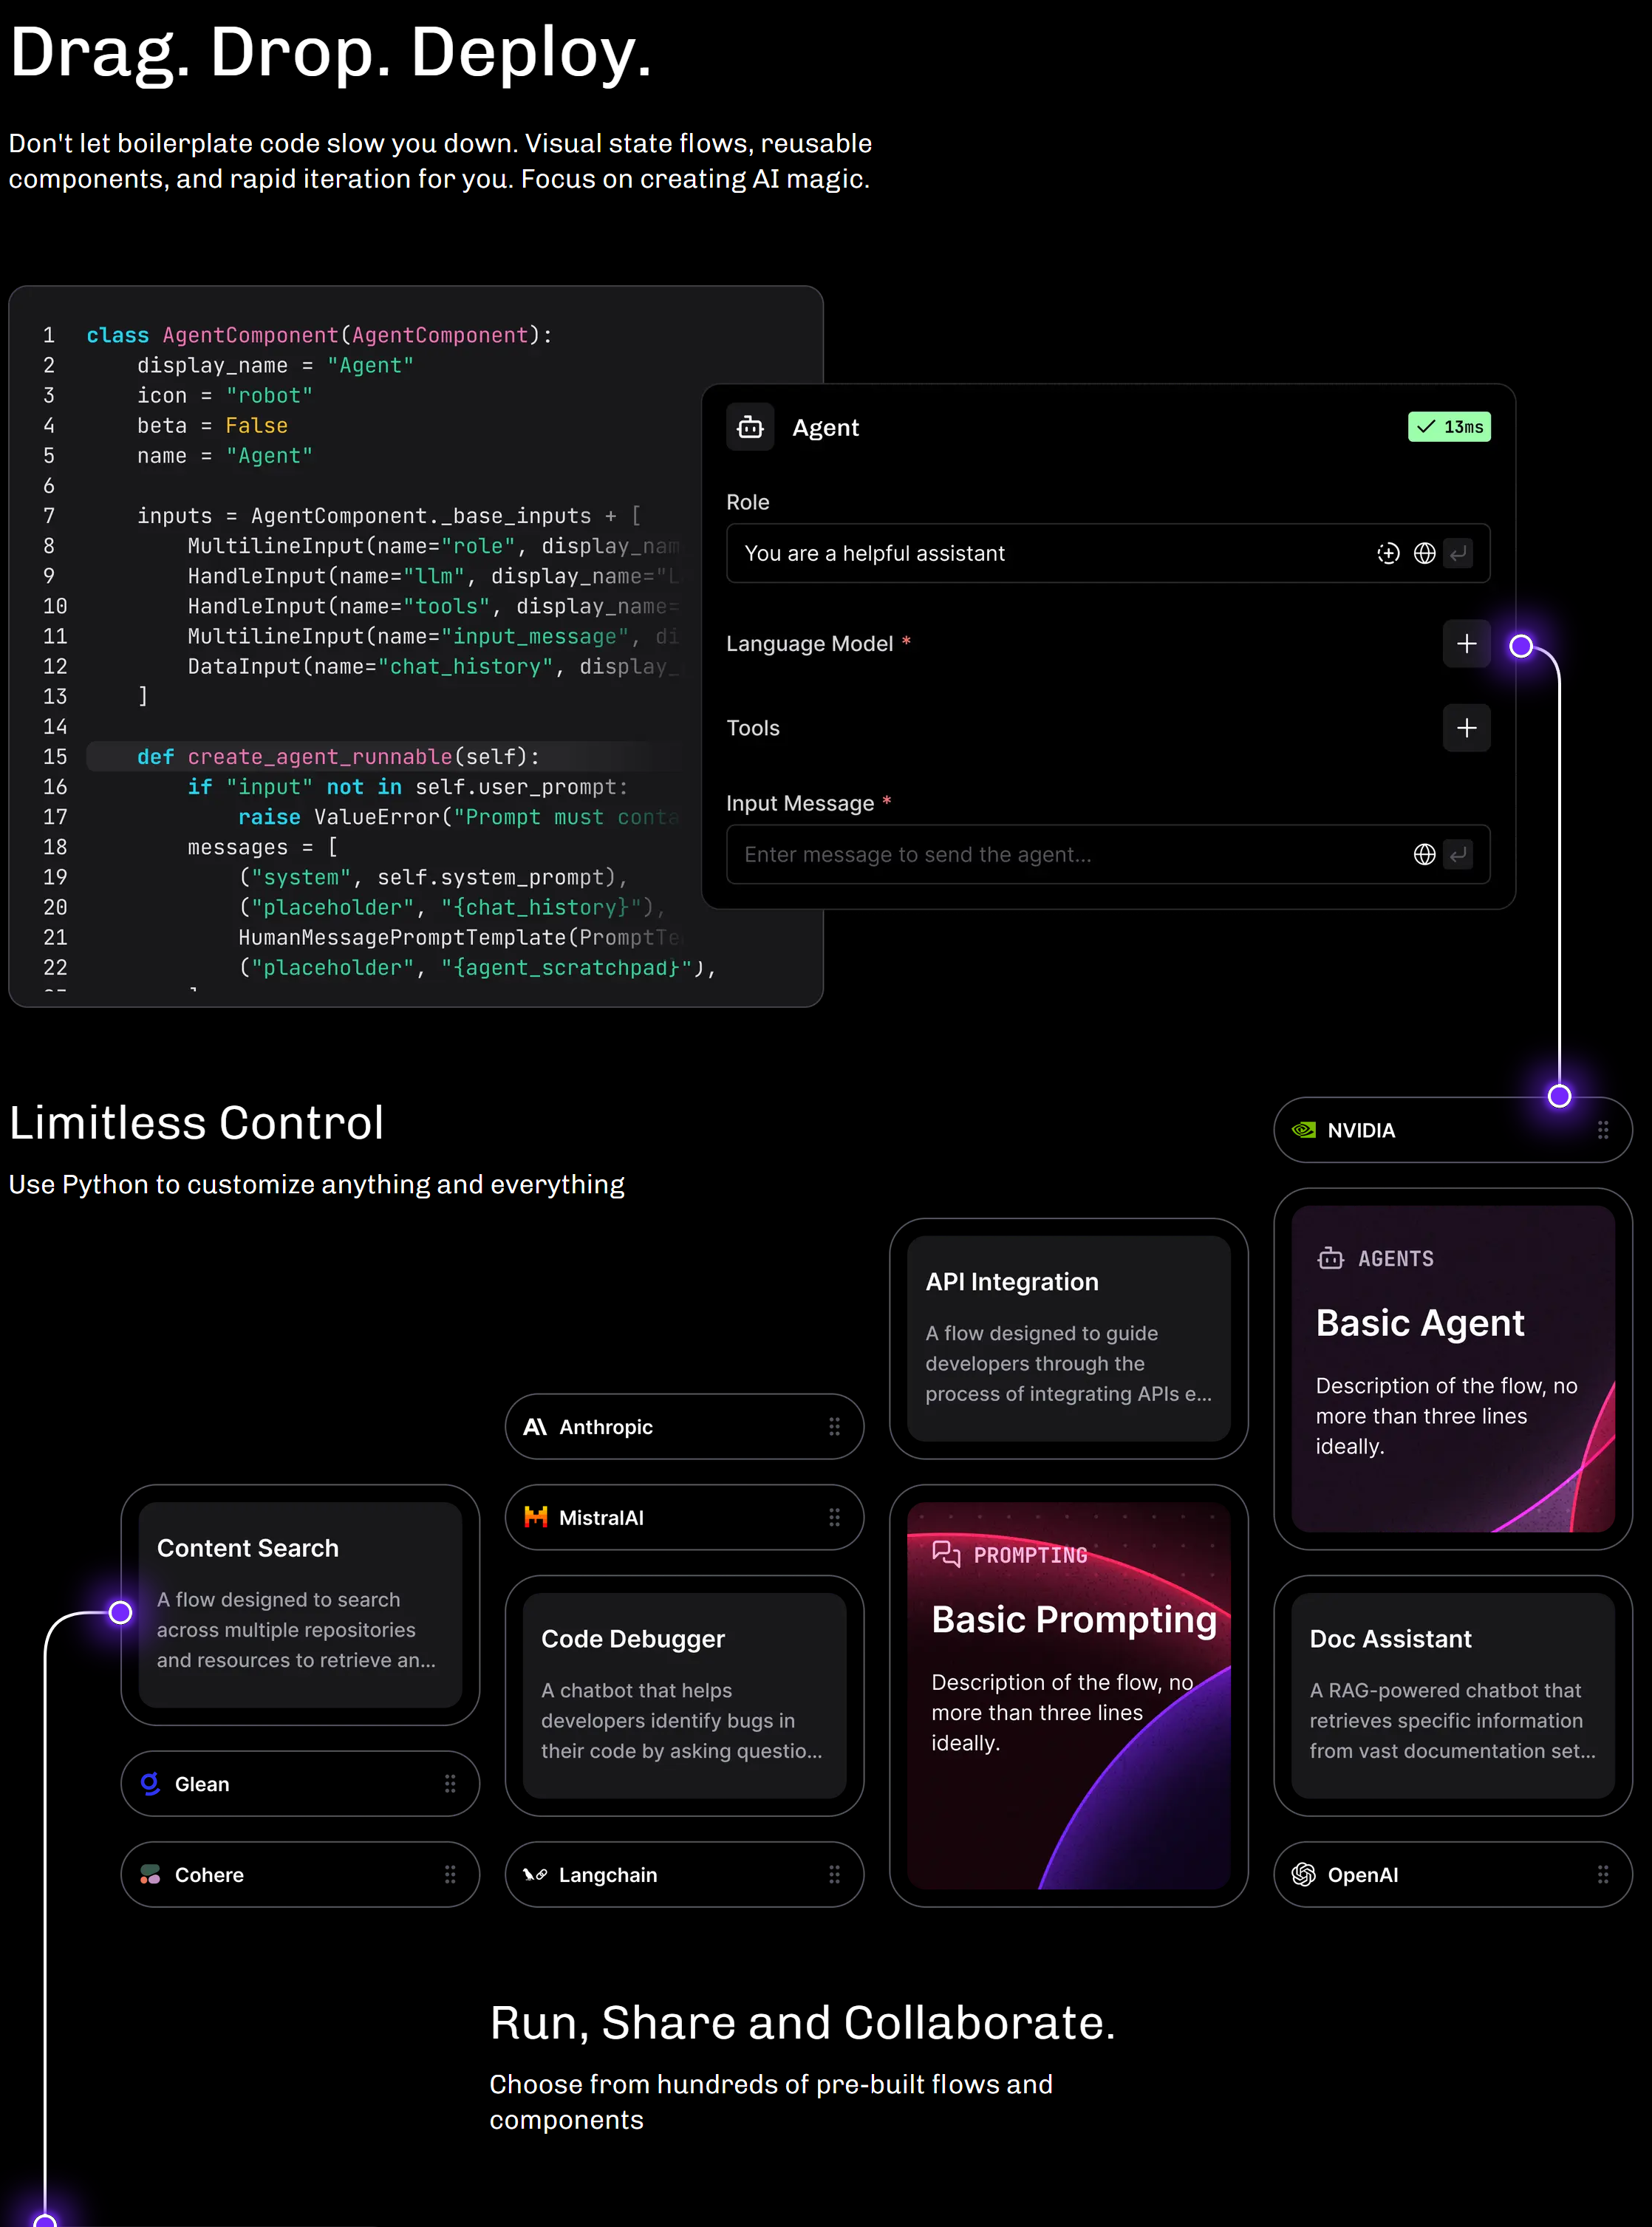Viewport: 1652px width, 2227px height.
Task: Select the OpenAI component label
Action: point(1363,1875)
